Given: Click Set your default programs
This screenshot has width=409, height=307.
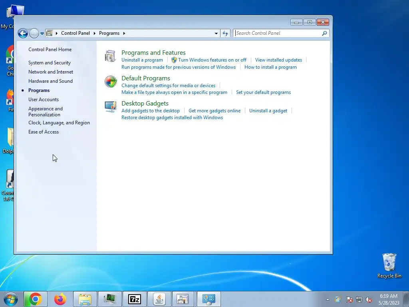Looking at the screenshot, I should click(x=263, y=92).
